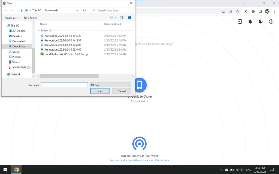This screenshot has width=279, height=174.
Task: Refresh the Downloads folder listing
Action: 84,10
